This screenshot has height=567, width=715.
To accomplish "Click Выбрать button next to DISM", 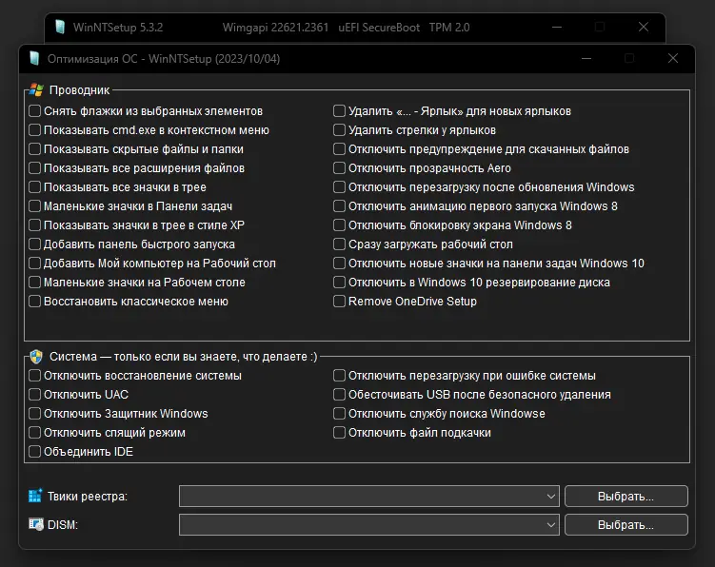I will [x=626, y=524].
